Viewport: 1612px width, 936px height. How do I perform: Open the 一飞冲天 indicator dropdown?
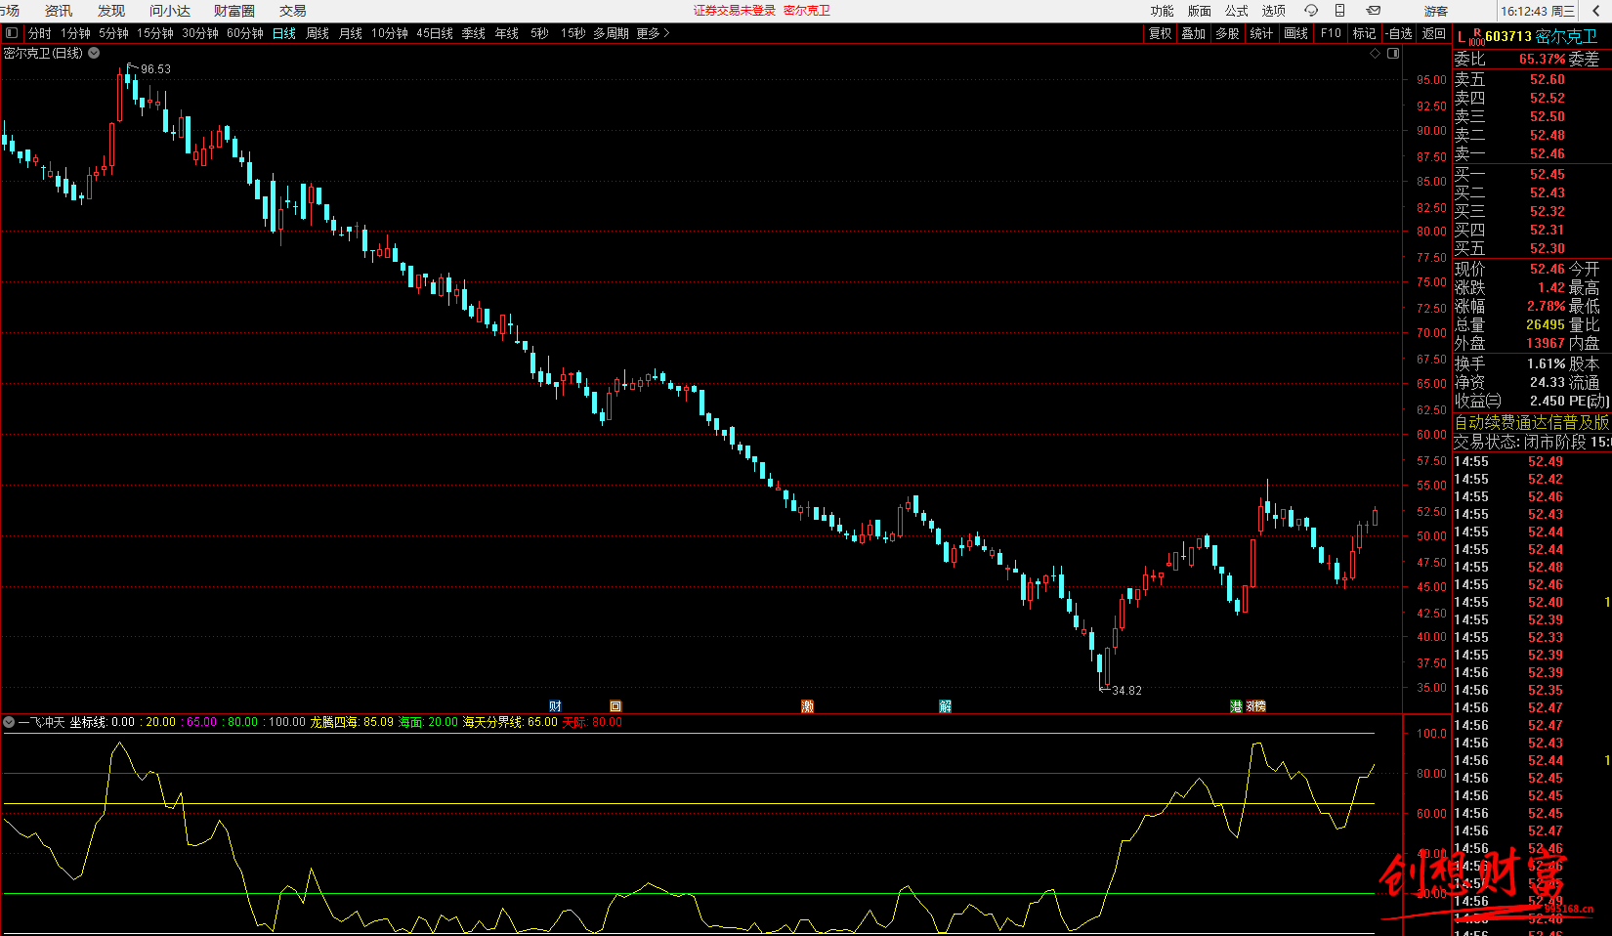click(10, 722)
